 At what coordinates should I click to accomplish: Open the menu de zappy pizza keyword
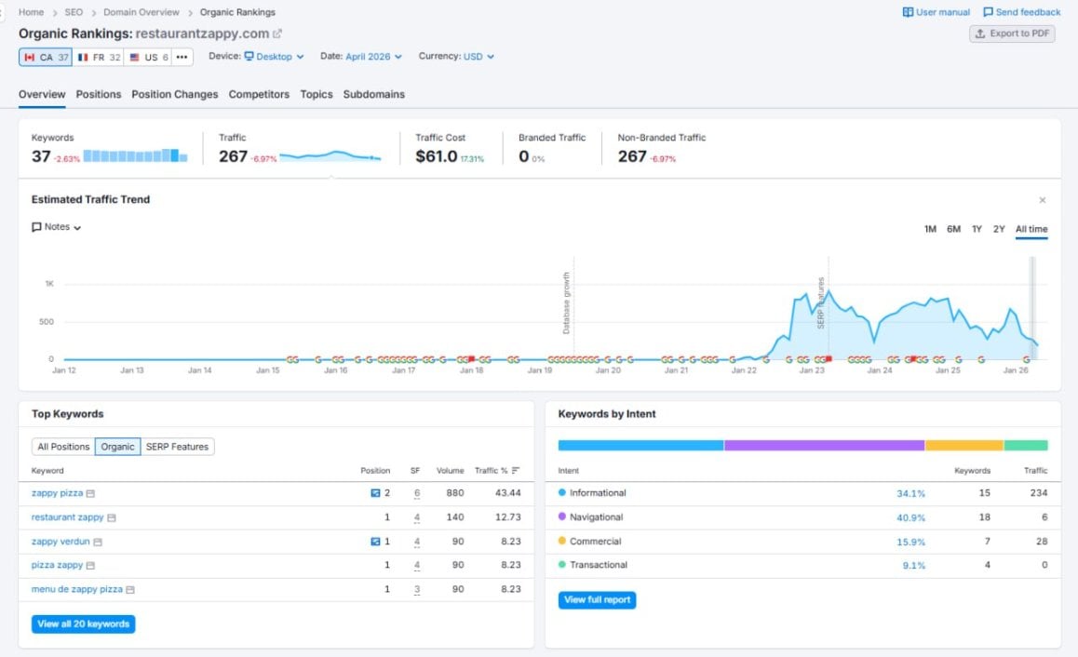(x=77, y=589)
